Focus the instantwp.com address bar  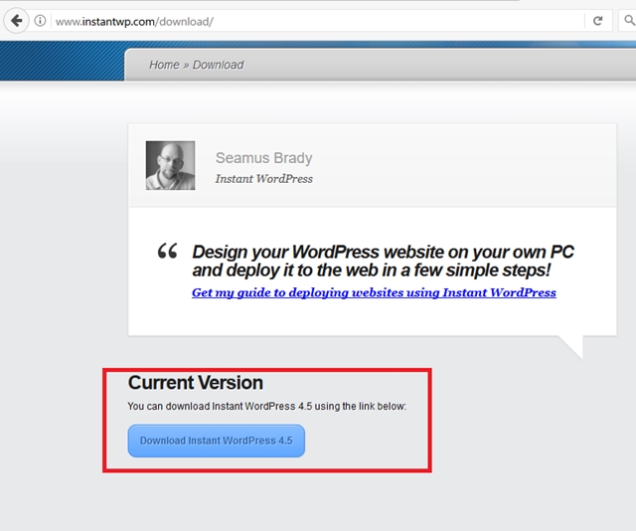pos(298,21)
